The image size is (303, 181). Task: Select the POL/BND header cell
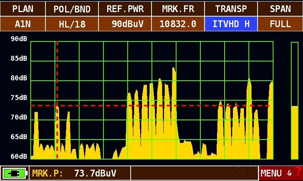pyautogui.click(x=72, y=9)
